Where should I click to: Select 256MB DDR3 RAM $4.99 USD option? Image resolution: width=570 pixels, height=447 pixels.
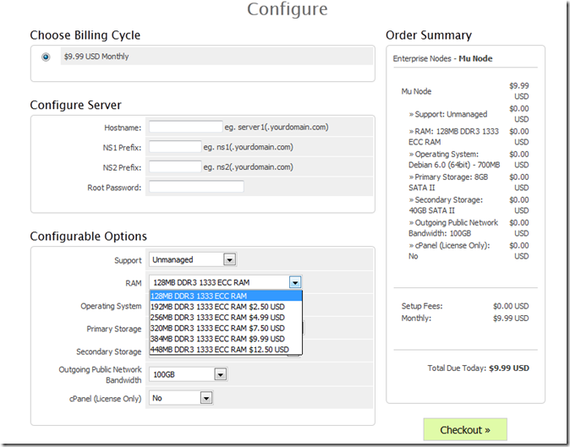pos(226,318)
